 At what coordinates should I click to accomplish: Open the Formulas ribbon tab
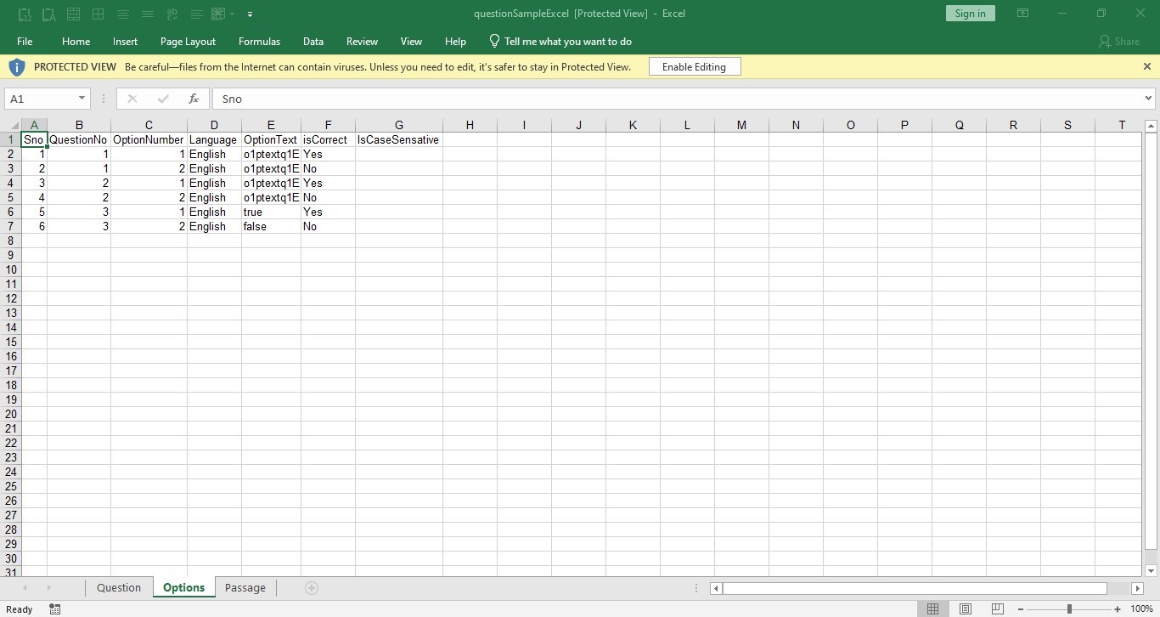tap(259, 41)
